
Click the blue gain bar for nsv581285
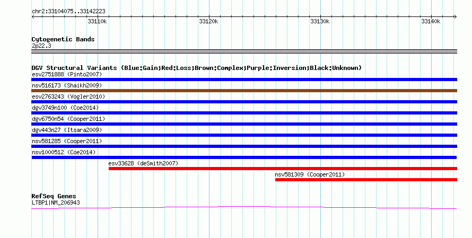tap(244, 146)
